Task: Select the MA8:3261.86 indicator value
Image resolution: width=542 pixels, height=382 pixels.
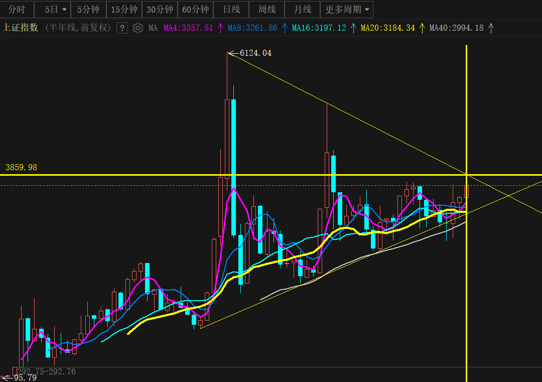Action: coord(252,28)
